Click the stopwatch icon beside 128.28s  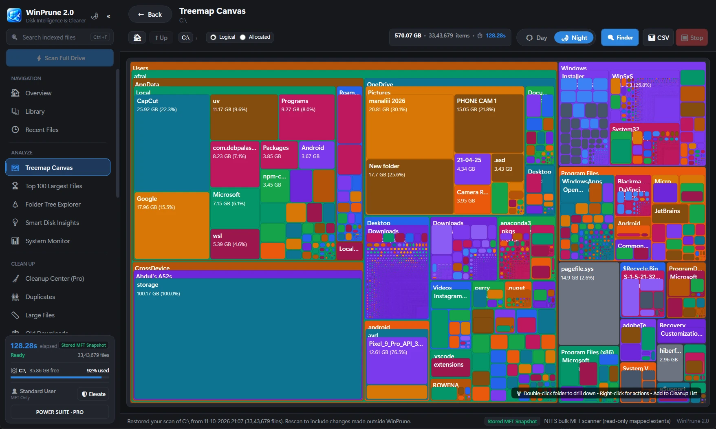click(480, 36)
